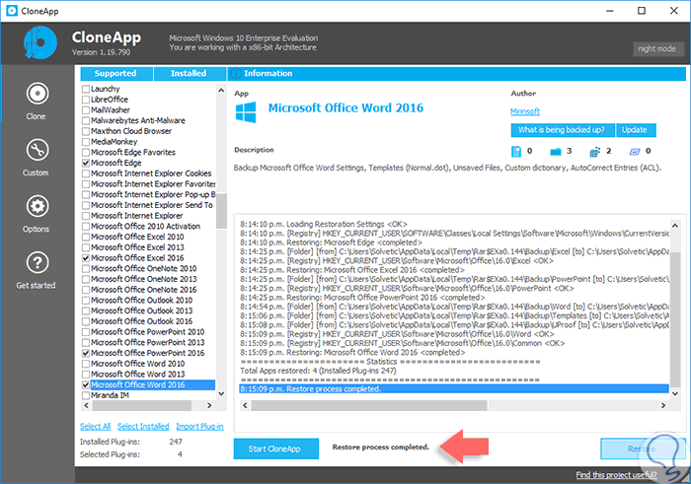
Task: Switch to the Supported tab
Action: tap(116, 74)
